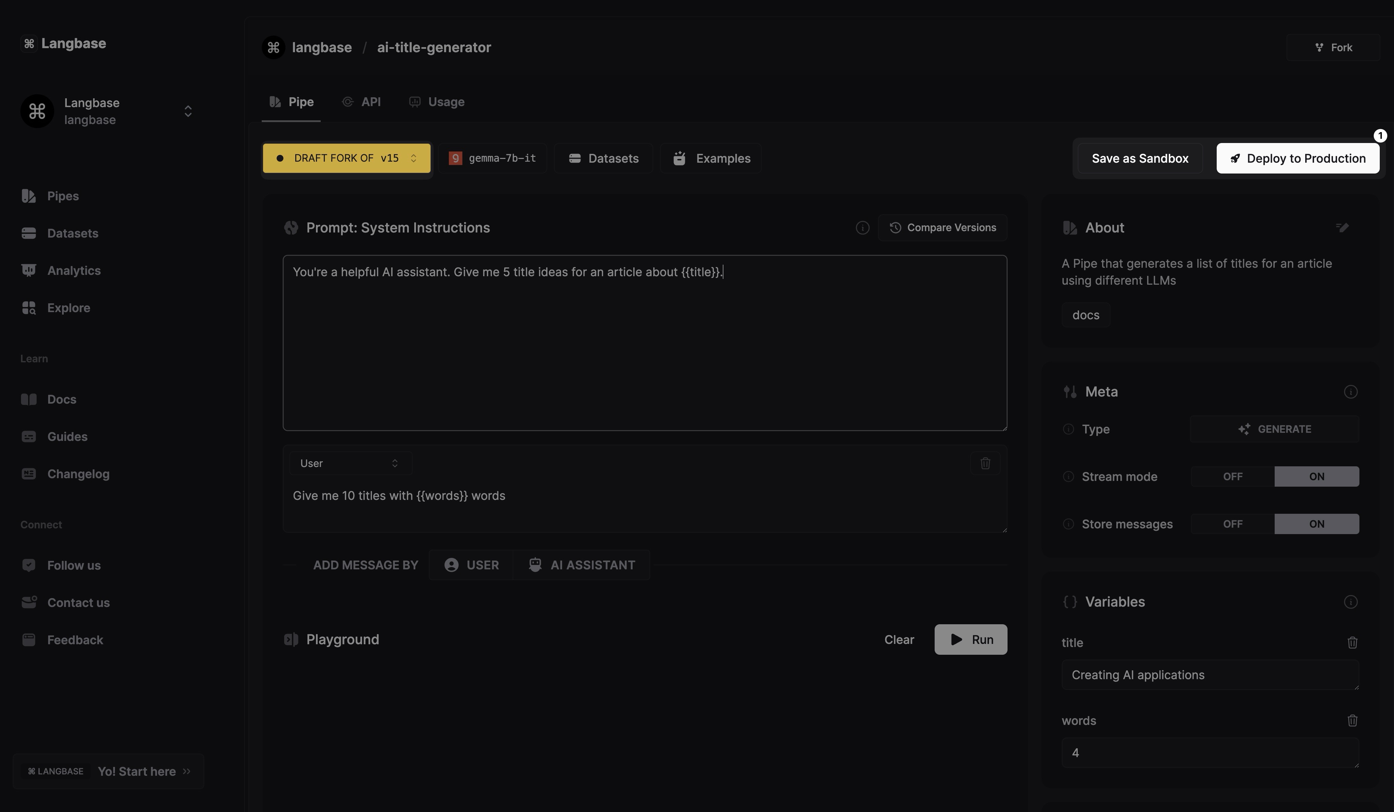Open Analytics from the sidebar

(74, 270)
